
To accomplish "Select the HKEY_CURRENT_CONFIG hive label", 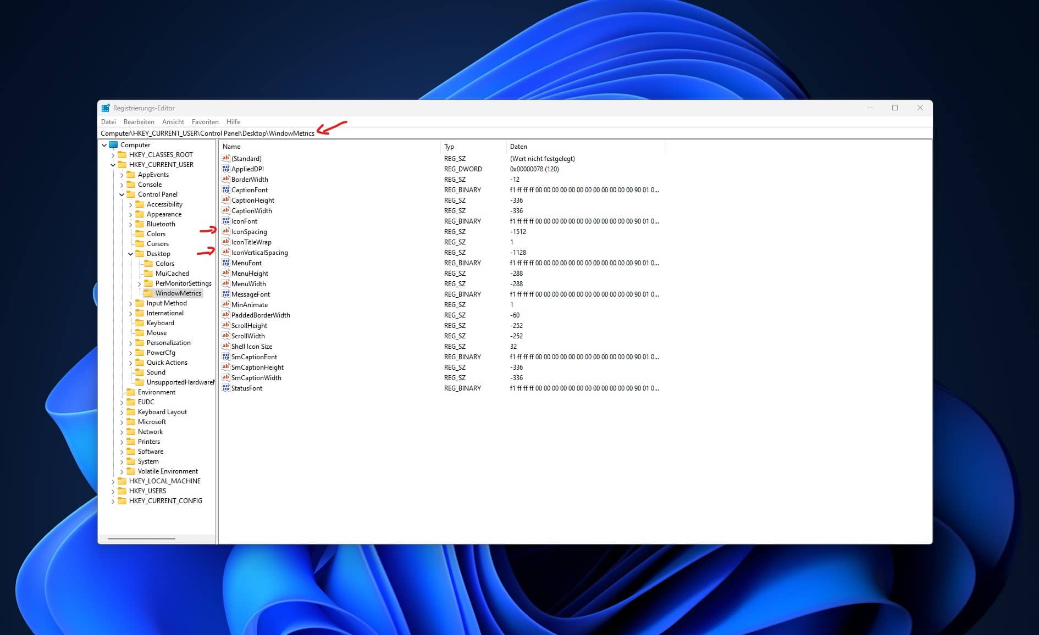I will (165, 501).
